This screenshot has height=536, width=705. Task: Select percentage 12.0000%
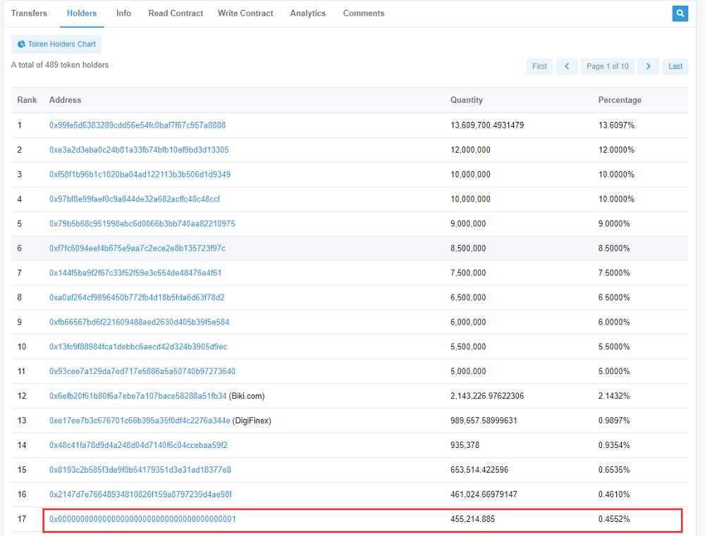coord(616,149)
